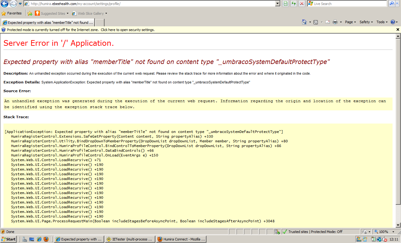Click the 'Done' status bar text
Screen dimensions: 401x243
tap(10, 232)
